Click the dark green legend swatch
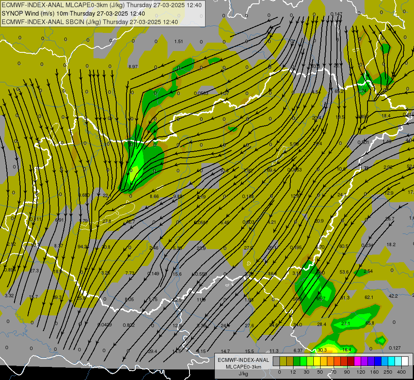This screenshot has width=414, height=380. click(297, 361)
